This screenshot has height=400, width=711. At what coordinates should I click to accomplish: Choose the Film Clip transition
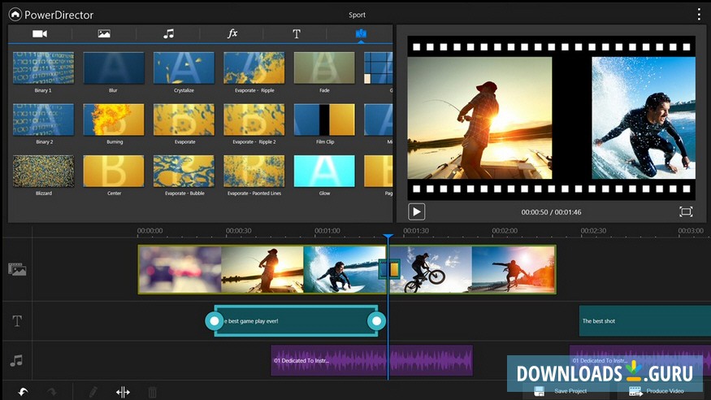(323, 120)
